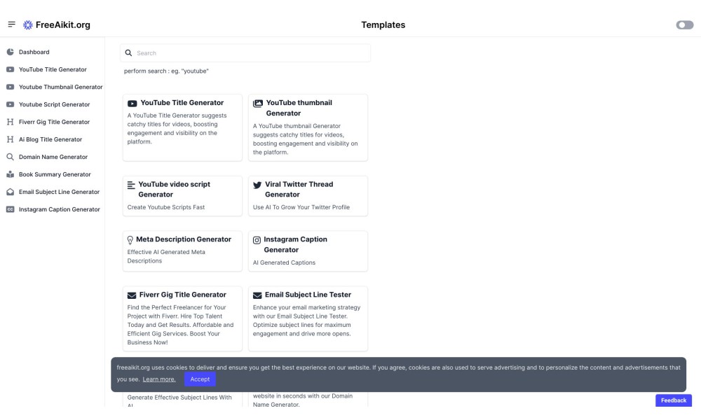701x420 pixels.
Task: Click the 'perform search : eg. "youtube"' hint text
Action: pos(166,71)
